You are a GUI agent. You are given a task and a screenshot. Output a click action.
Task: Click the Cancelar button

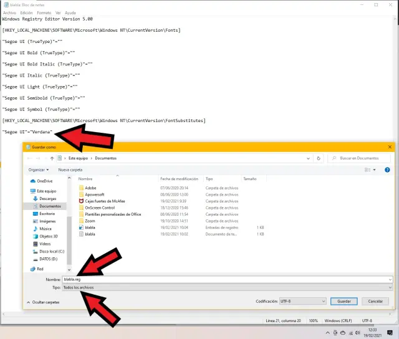[x=375, y=301]
